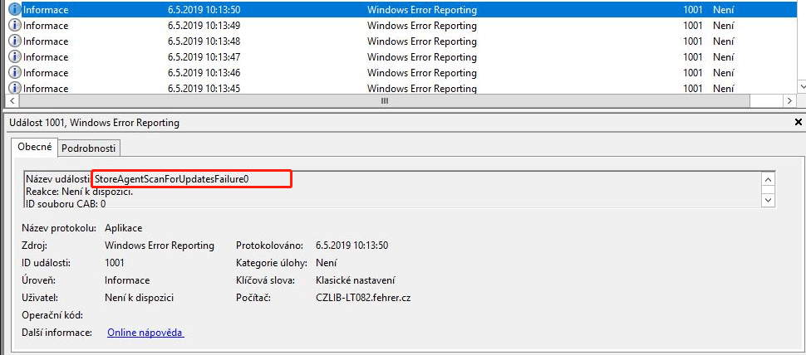This screenshot has width=806, height=355.
Task: Click the info icon of the 10:13:49 event
Action: [14, 26]
